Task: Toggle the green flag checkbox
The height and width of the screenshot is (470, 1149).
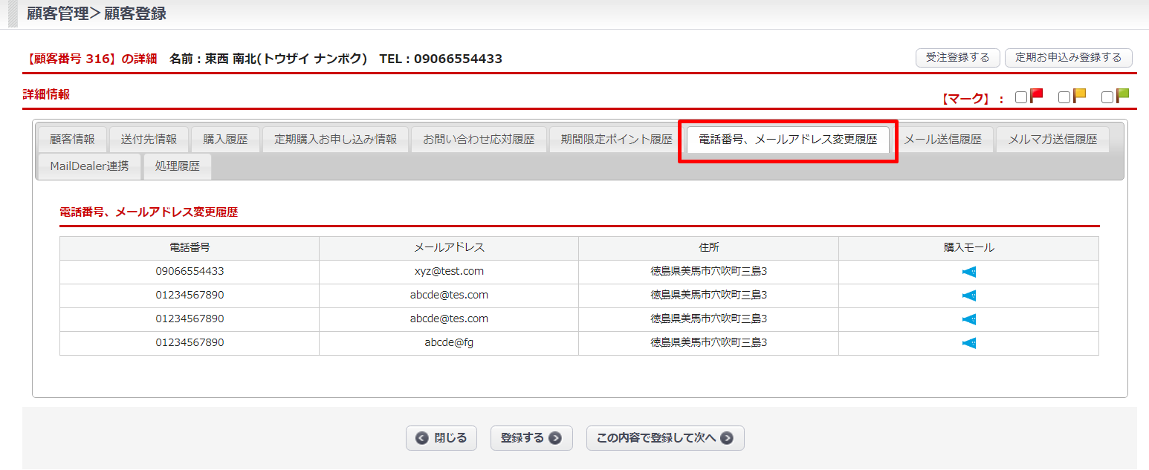Action: pyautogui.click(x=1107, y=97)
